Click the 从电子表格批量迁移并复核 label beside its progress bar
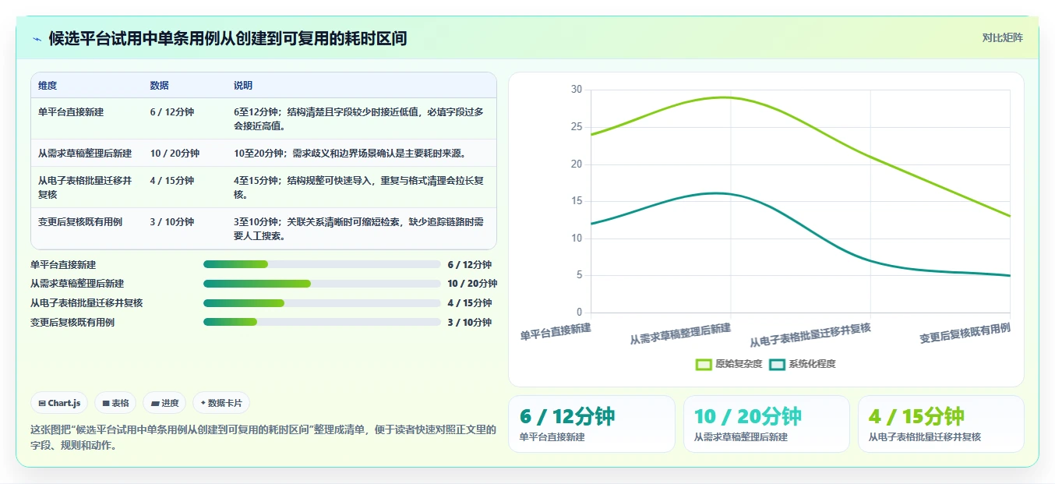The height and width of the screenshot is (484, 1055). pos(86,303)
